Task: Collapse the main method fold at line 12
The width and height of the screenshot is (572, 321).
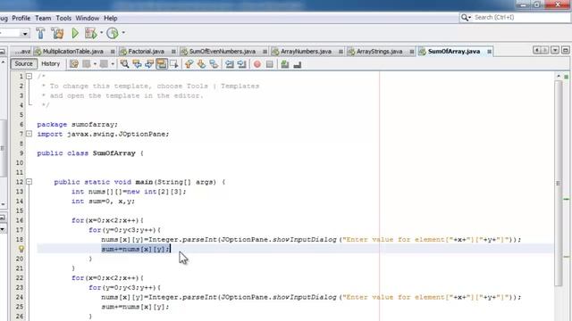Action: tap(29, 182)
